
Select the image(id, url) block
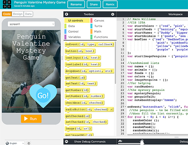(79, 128)
